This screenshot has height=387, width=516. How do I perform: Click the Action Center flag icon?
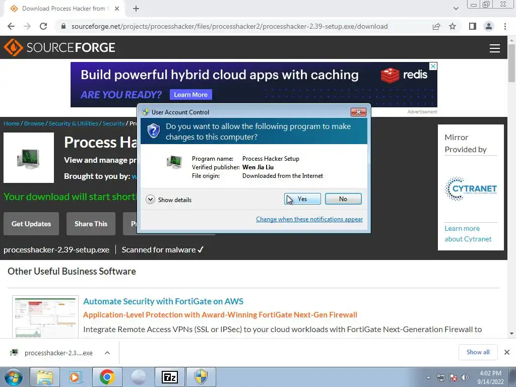(453, 377)
